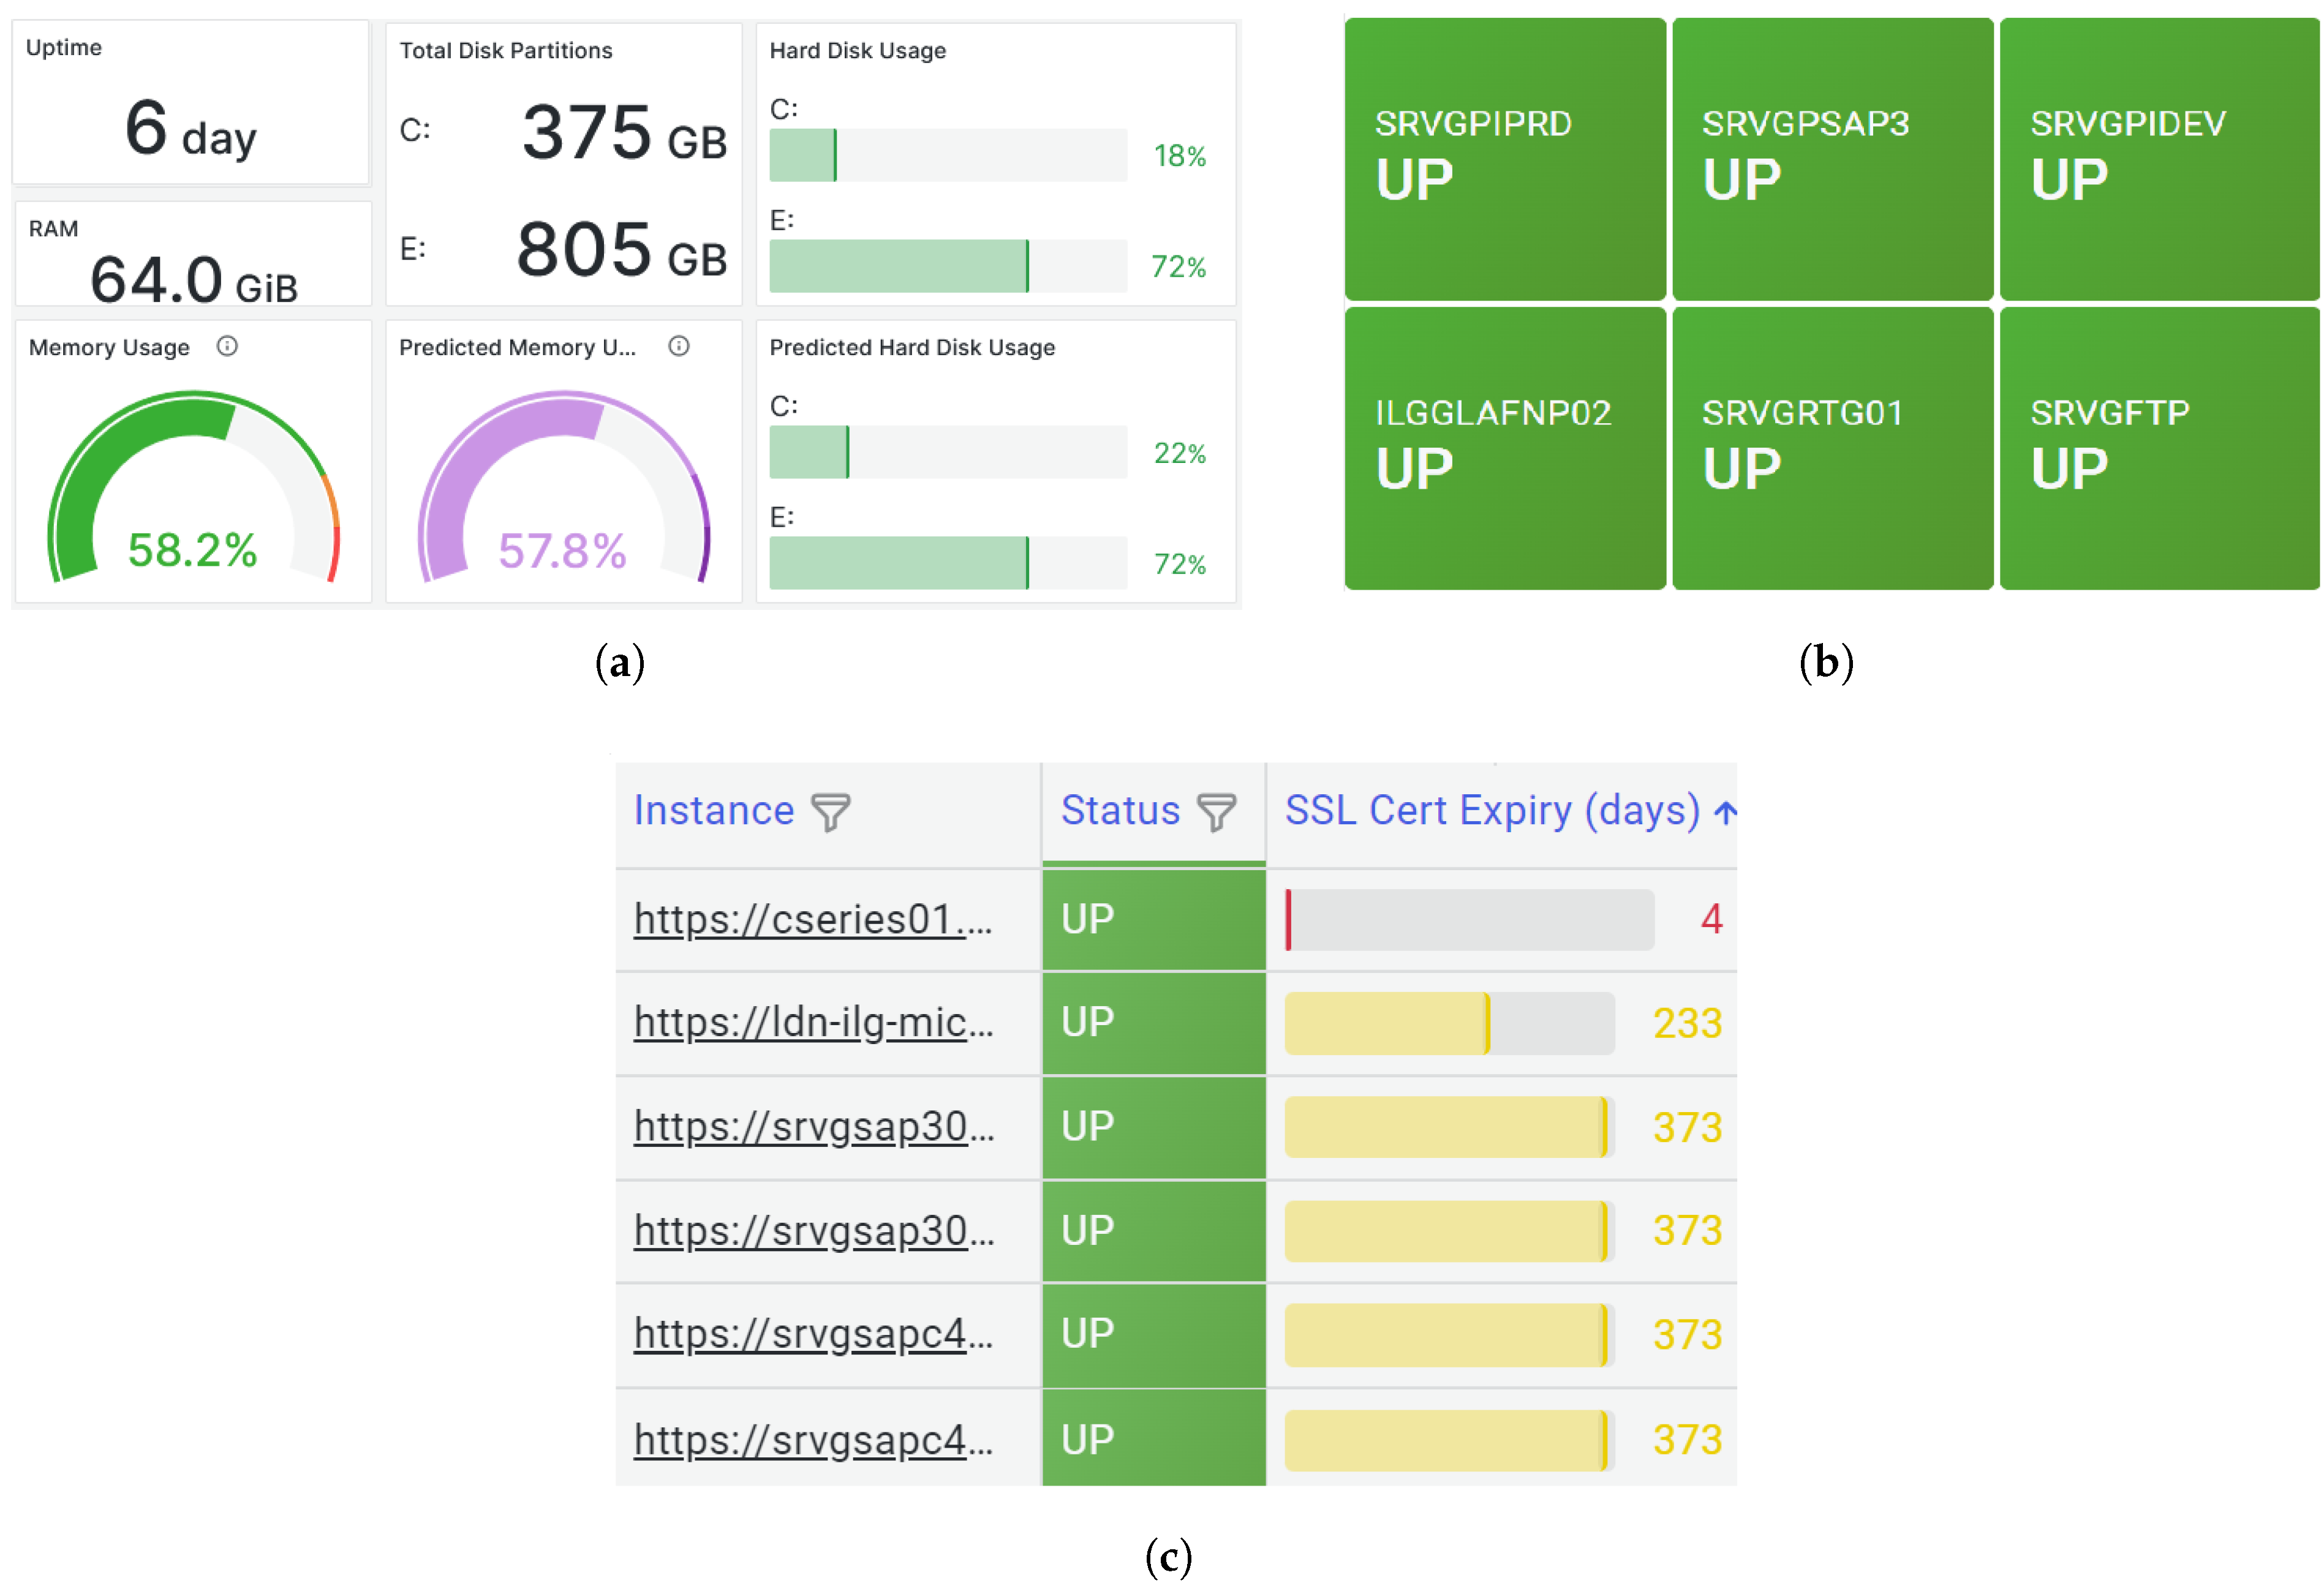Screen dimensions: 2324x1586
Task: Click the Predicted Memory Usage info icon
Action: coord(679,346)
